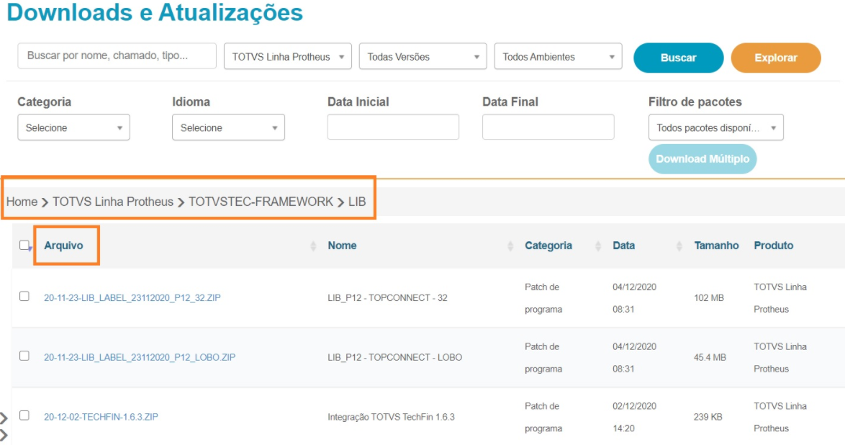Click sort arrows beside Nome column

(510, 246)
